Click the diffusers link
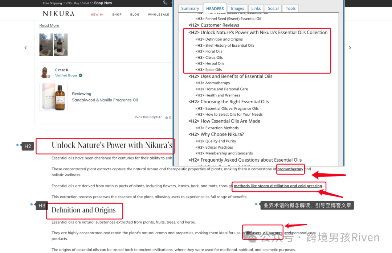This screenshot has width=392, height=253. [x=253, y=233]
